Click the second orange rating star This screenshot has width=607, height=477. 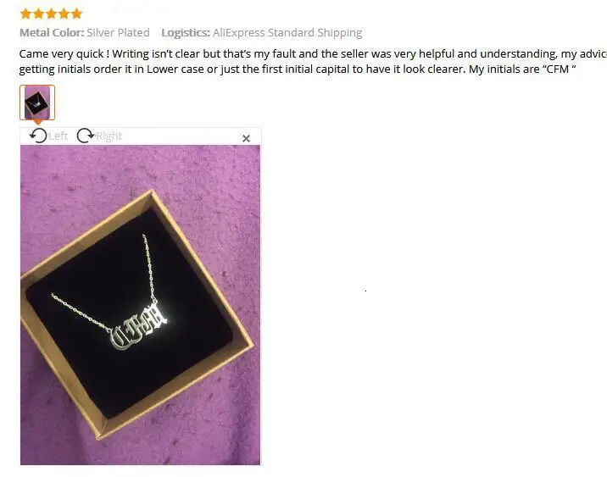[x=38, y=14]
